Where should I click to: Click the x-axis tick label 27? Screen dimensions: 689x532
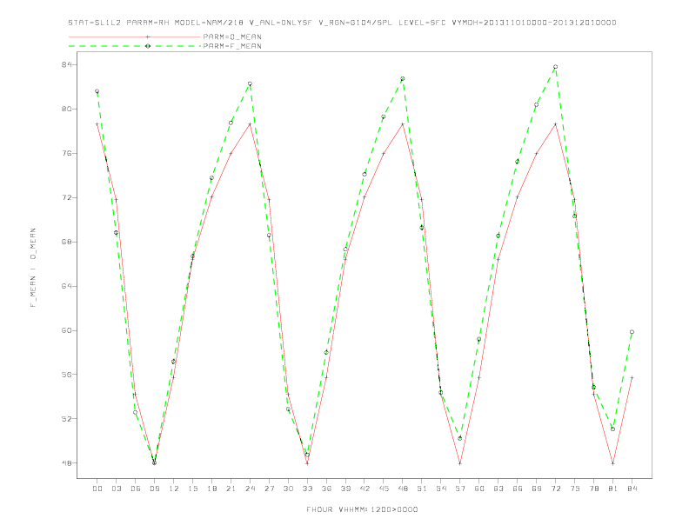click(x=269, y=489)
